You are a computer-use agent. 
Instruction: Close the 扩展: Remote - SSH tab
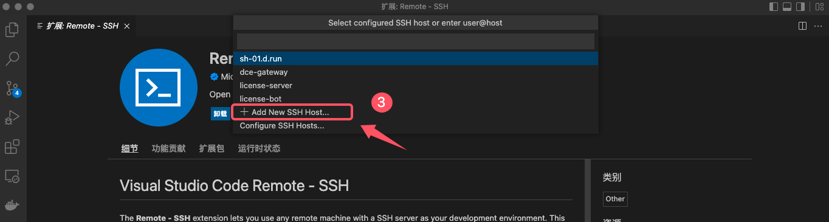[126, 26]
